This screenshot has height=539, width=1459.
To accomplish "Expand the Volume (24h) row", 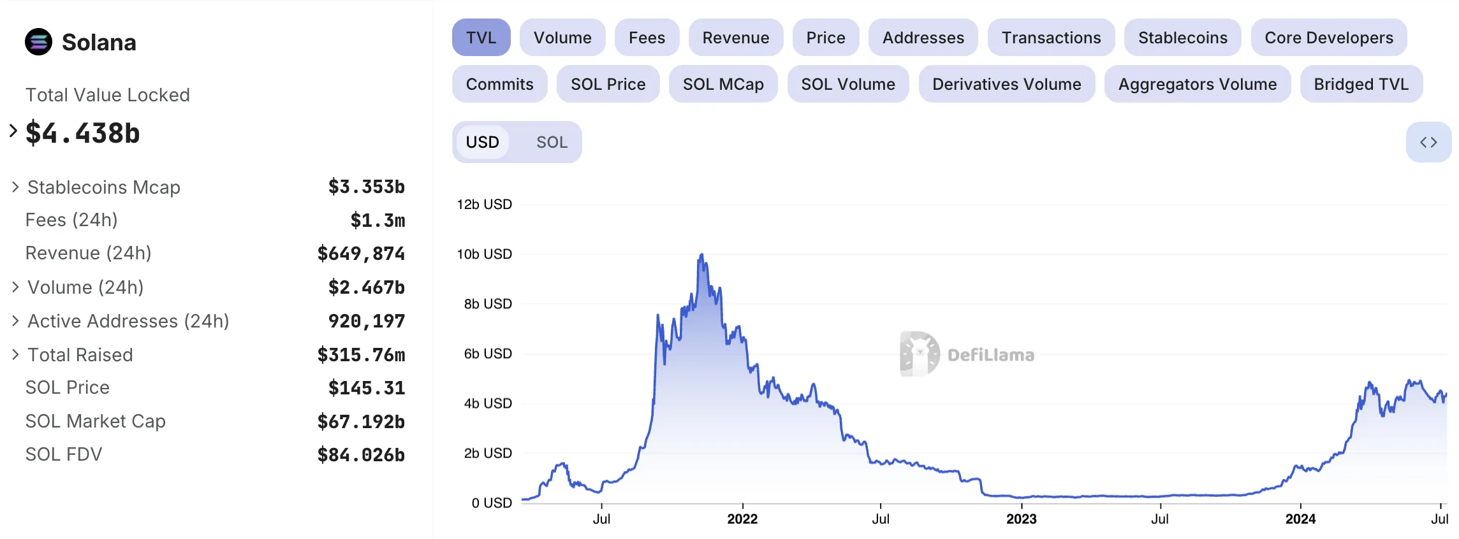I will pos(15,287).
